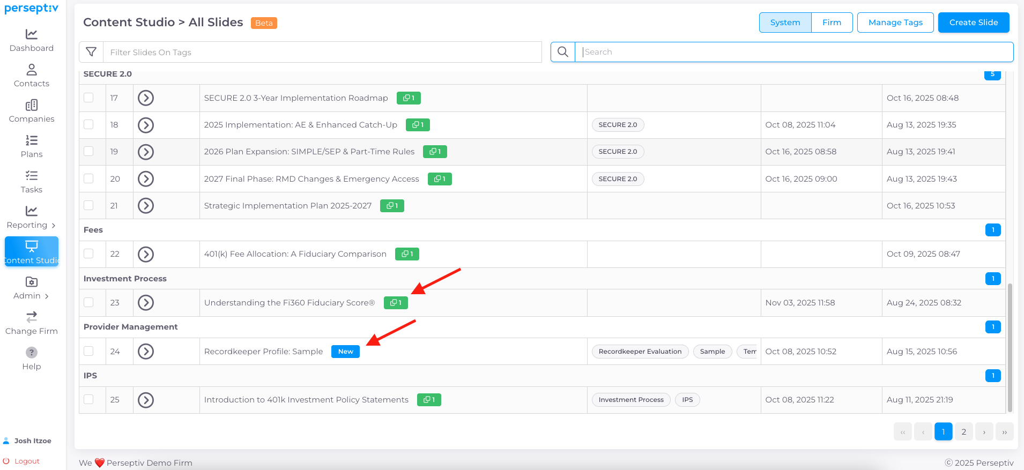Expand slide 23 arrow circle icon
Viewport: 1024px width, 470px height.
point(146,303)
